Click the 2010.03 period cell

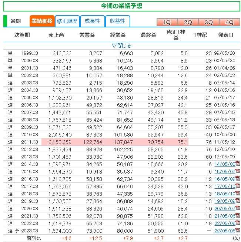point(30,135)
